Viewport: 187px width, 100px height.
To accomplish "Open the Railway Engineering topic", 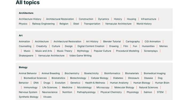I will 43,24.
